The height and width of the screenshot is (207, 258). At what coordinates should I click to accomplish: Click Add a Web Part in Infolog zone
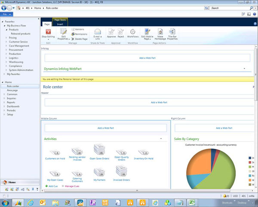click(x=147, y=58)
